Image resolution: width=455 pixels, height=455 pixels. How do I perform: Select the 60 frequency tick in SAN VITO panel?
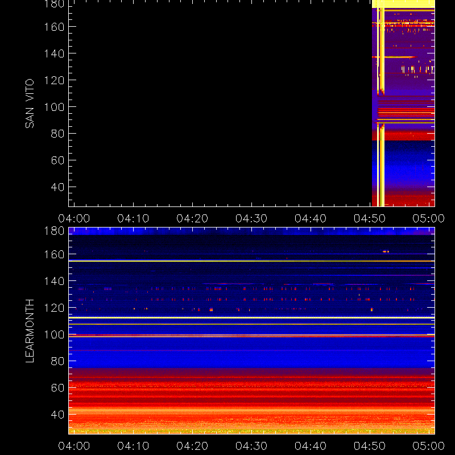(58, 160)
